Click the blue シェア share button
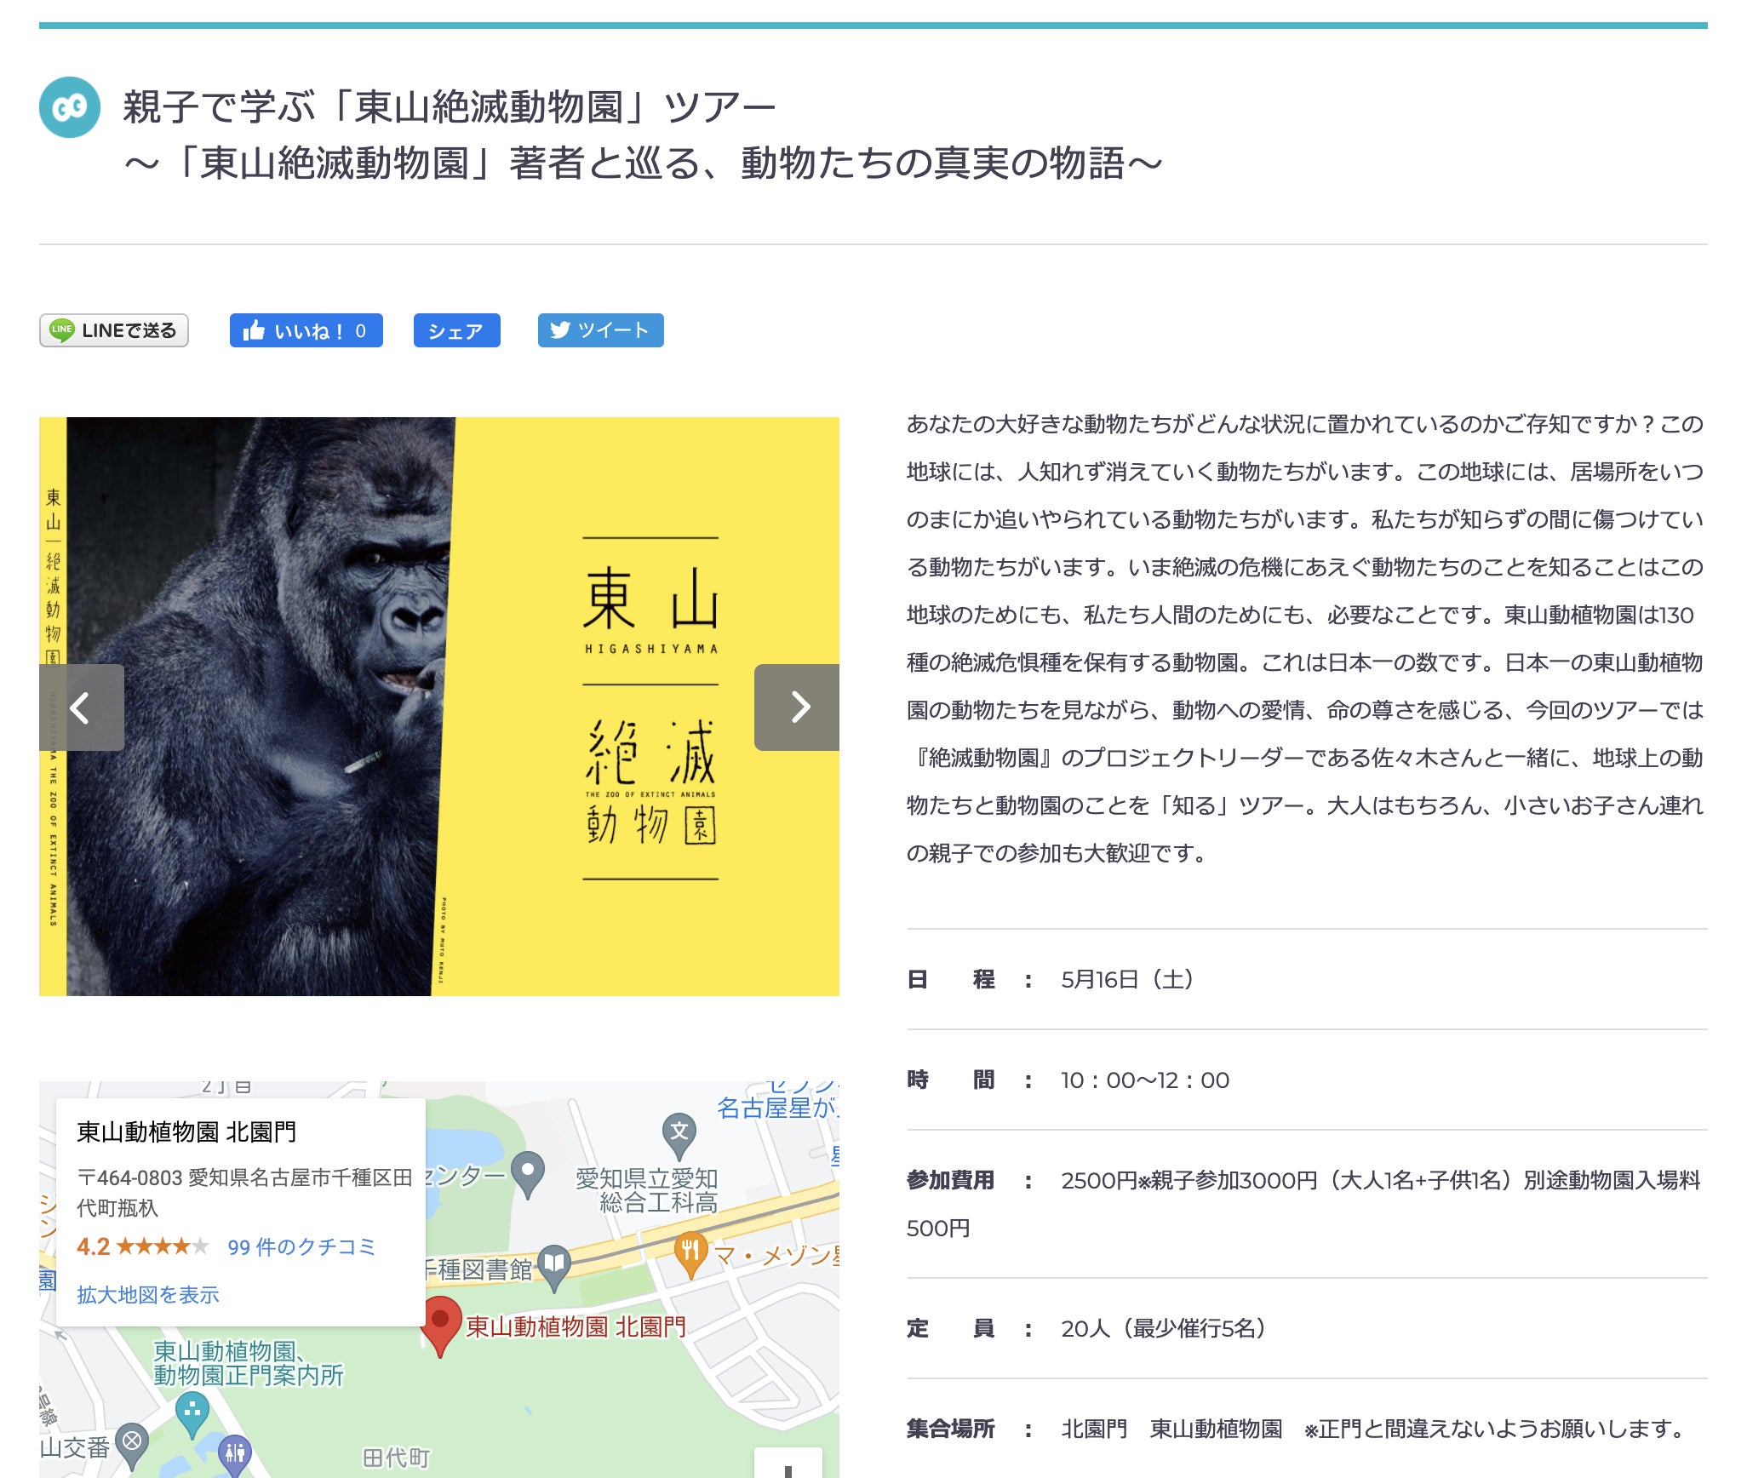The image size is (1747, 1478). pos(456,330)
